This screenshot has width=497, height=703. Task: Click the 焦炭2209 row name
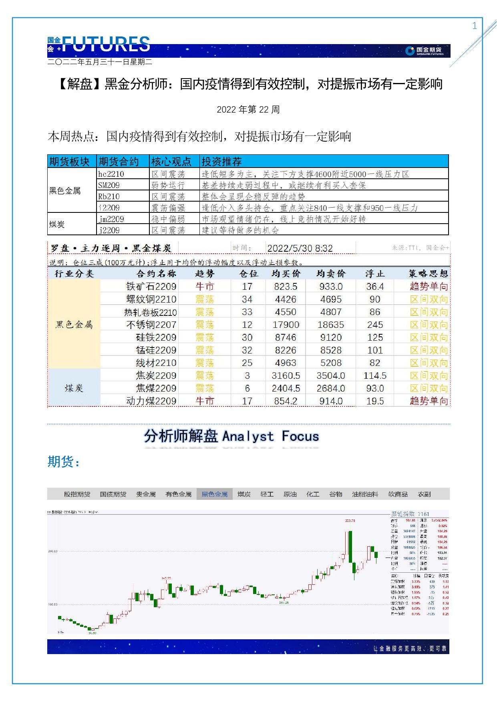click(156, 376)
